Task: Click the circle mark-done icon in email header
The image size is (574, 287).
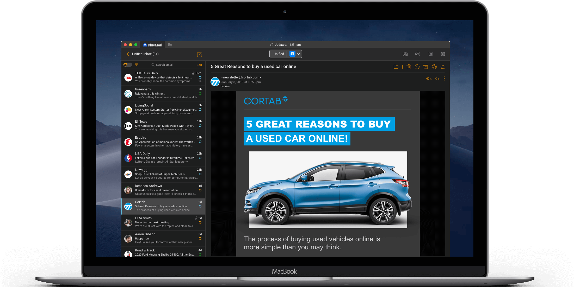Action: (434, 67)
